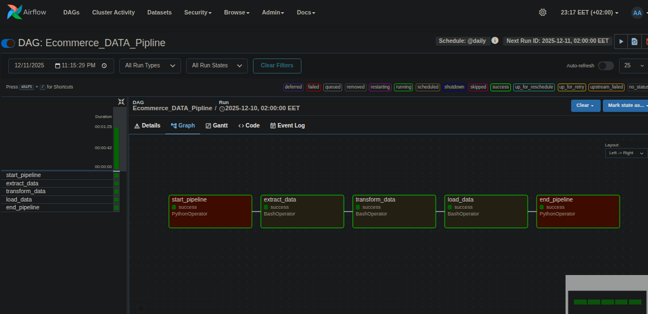Image resolution: width=648 pixels, height=314 pixels.
Task: Click the reparse DAG file icon
Action: (x=634, y=41)
